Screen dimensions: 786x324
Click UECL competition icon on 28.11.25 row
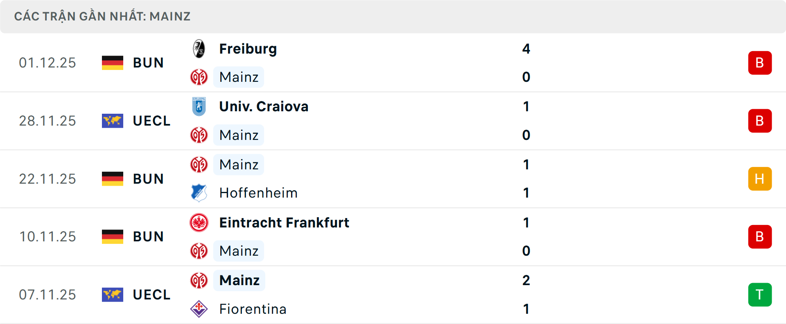point(113,121)
